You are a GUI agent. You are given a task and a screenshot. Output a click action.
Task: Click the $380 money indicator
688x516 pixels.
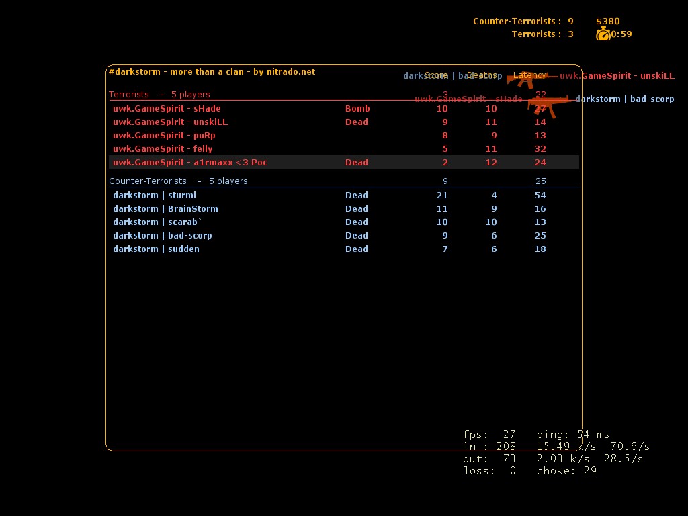[x=607, y=21]
